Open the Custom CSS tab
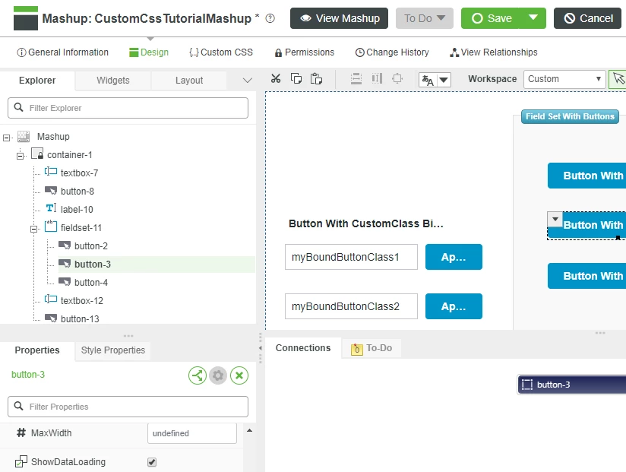This screenshot has width=626, height=472. click(221, 52)
